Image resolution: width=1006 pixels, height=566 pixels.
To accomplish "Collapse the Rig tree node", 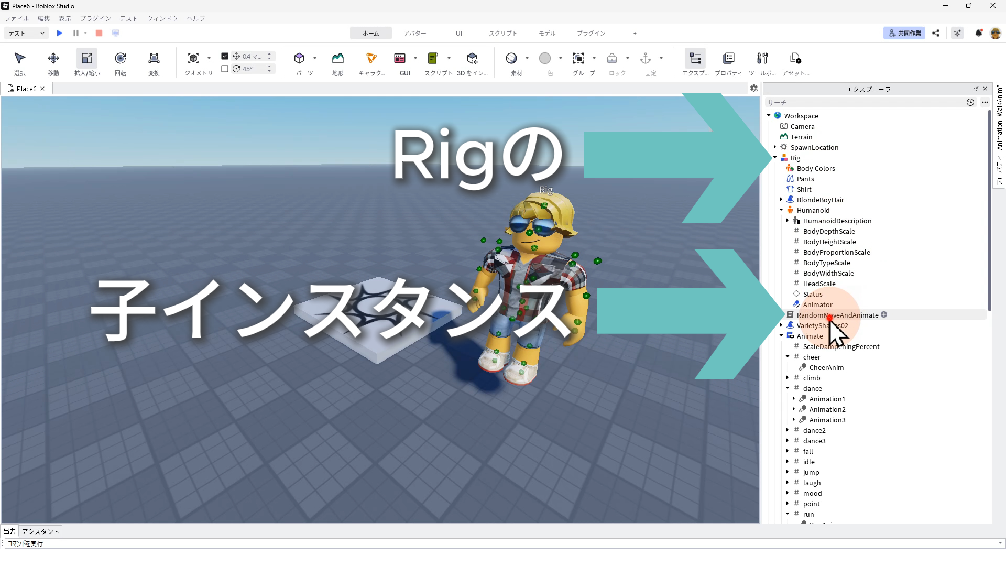I will (x=775, y=158).
